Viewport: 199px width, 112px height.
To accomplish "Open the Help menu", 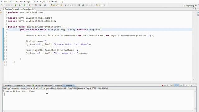I will 62,2.
